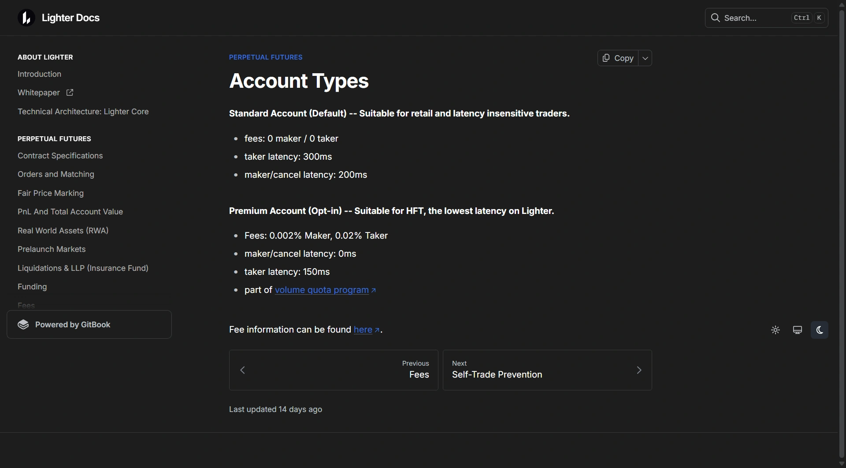Image resolution: width=846 pixels, height=468 pixels.
Task: Click the right arrow for next page
Action: coord(639,370)
